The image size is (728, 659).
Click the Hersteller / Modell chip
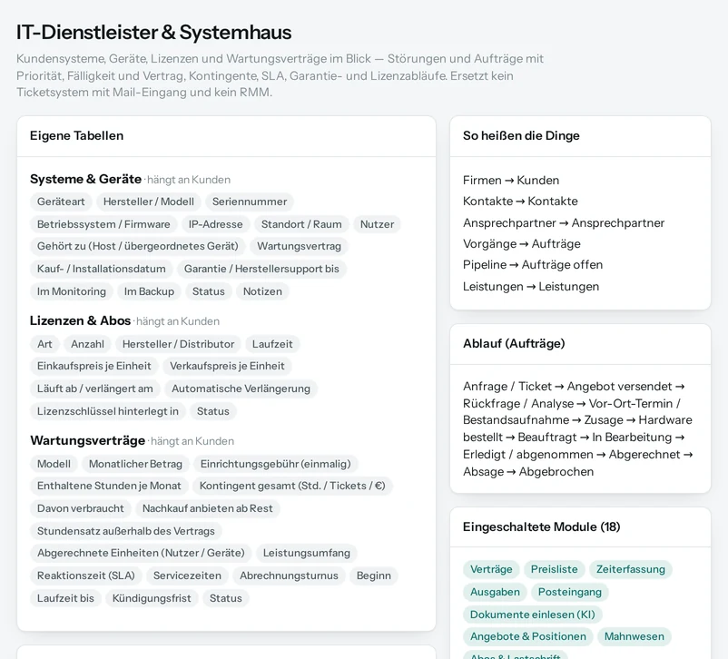click(x=149, y=202)
